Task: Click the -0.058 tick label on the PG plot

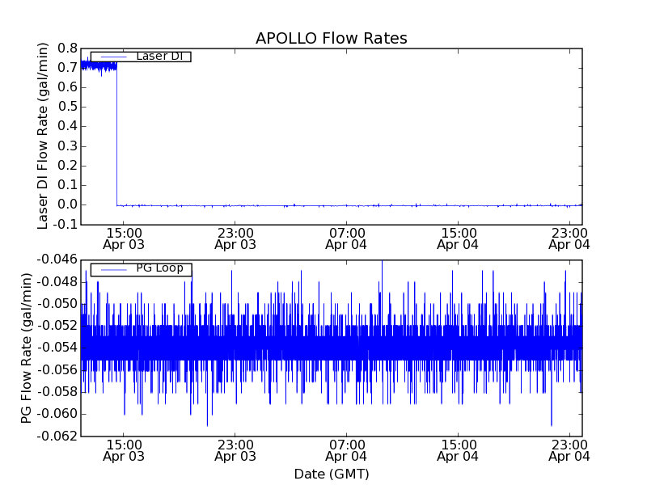Action: [57, 392]
